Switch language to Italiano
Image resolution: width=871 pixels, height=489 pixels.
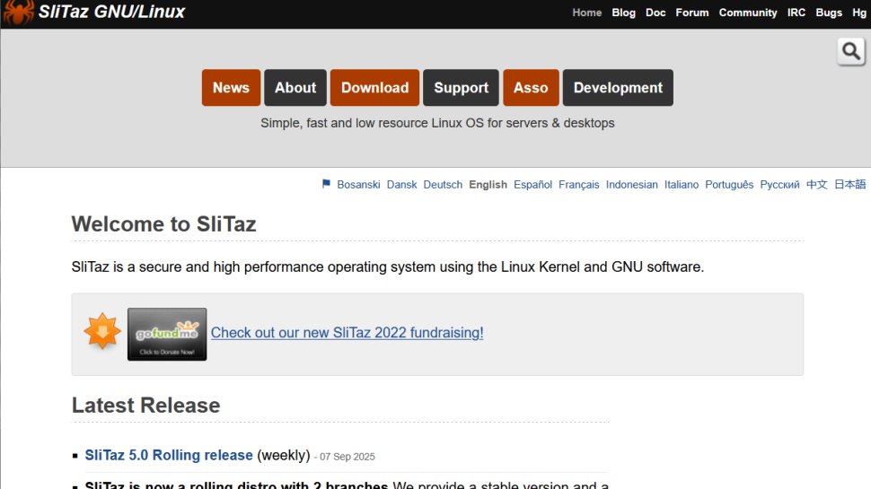pyautogui.click(x=682, y=184)
